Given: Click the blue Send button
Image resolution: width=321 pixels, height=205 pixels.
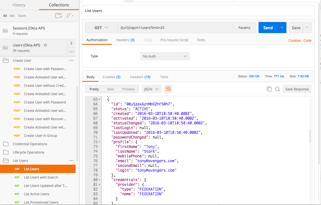Looking at the screenshot, I should (x=268, y=28).
